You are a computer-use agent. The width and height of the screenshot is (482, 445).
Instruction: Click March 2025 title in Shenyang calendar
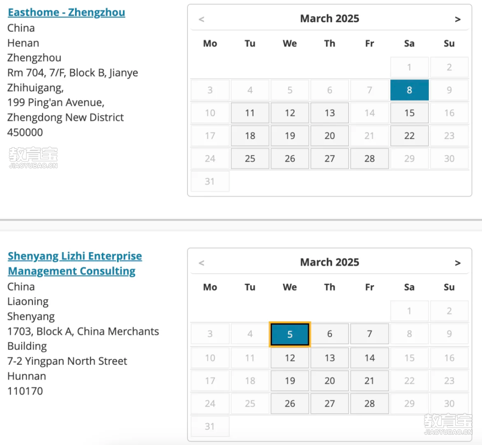click(329, 262)
